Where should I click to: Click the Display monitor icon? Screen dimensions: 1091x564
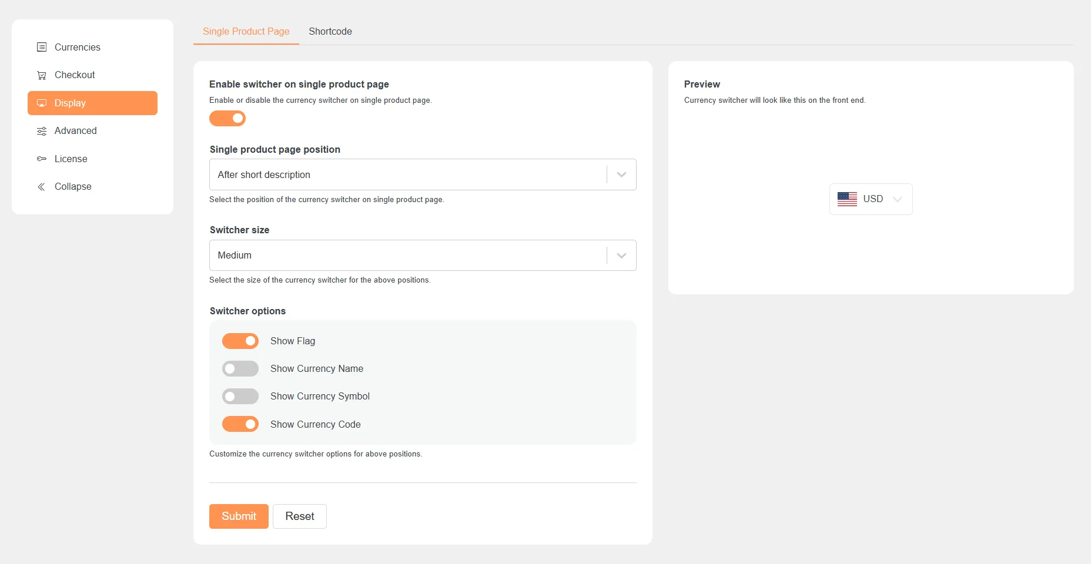(42, 103)
